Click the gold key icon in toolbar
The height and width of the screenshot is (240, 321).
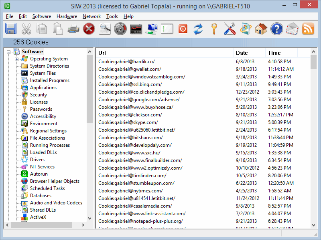pos(214,29)
